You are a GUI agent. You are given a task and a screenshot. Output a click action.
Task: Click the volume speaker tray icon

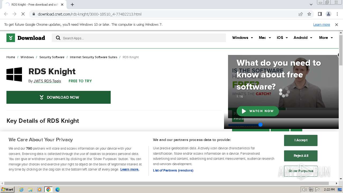(305, 190)
